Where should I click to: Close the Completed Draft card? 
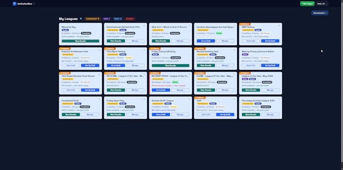coord(99,99)
